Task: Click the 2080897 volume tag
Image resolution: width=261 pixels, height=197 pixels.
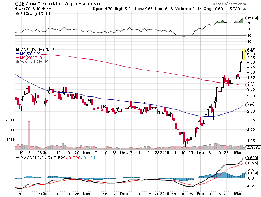Action: pyautogui.click(x=253, y=147)
